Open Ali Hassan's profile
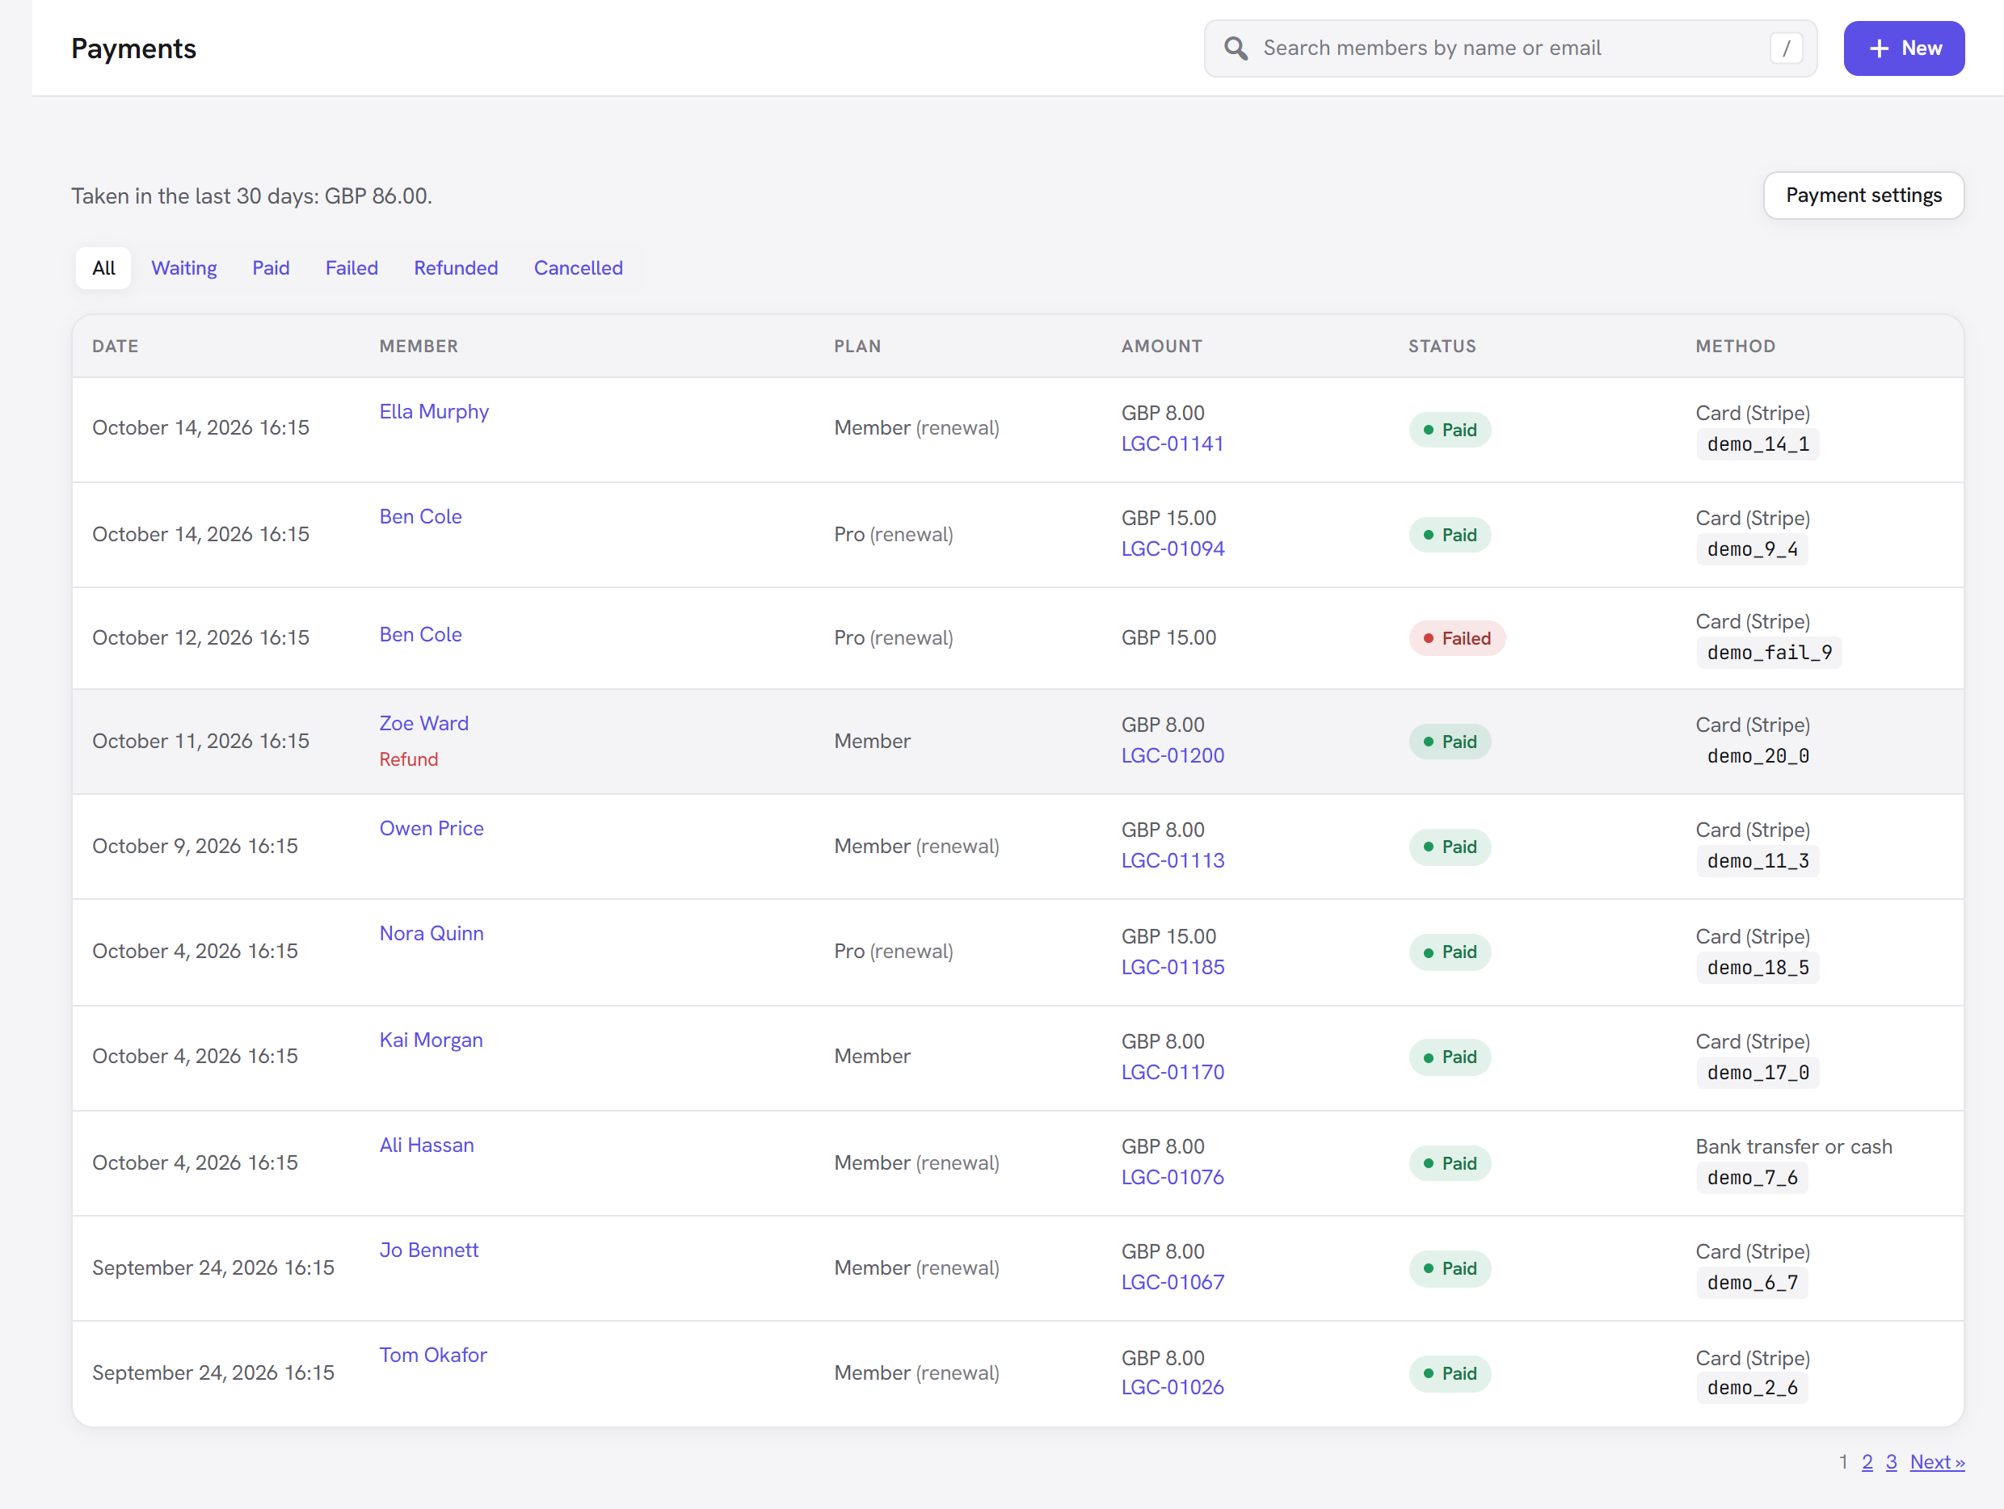This screenshot has height=1509, width=2004. 427,1145
